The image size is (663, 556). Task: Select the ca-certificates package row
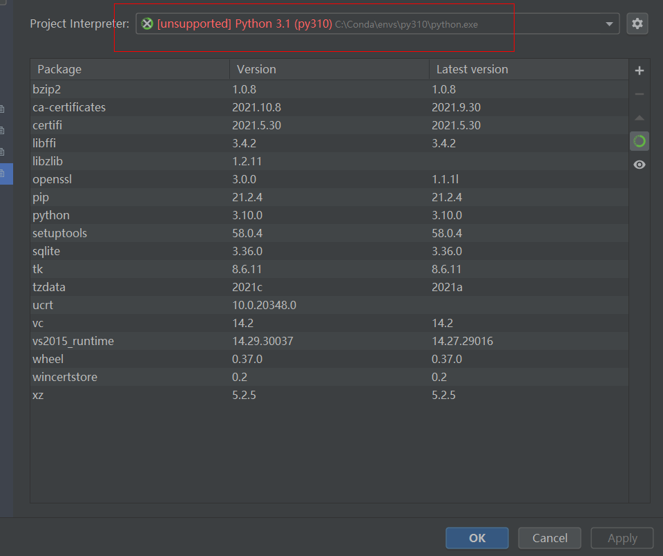pyautogui.click(x=329, y=107)
